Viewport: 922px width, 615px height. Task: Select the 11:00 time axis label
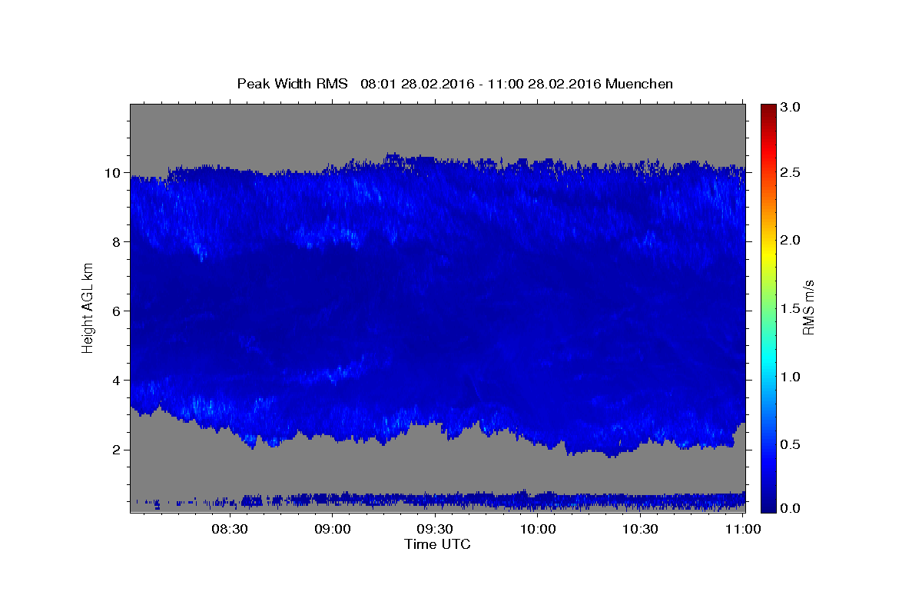tap(743, 529)
